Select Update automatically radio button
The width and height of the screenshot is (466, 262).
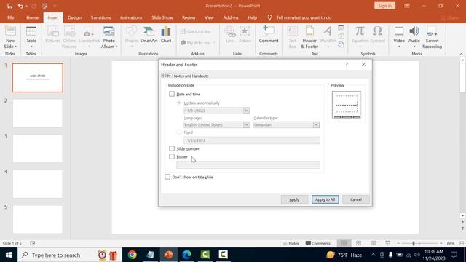point(179,103)
